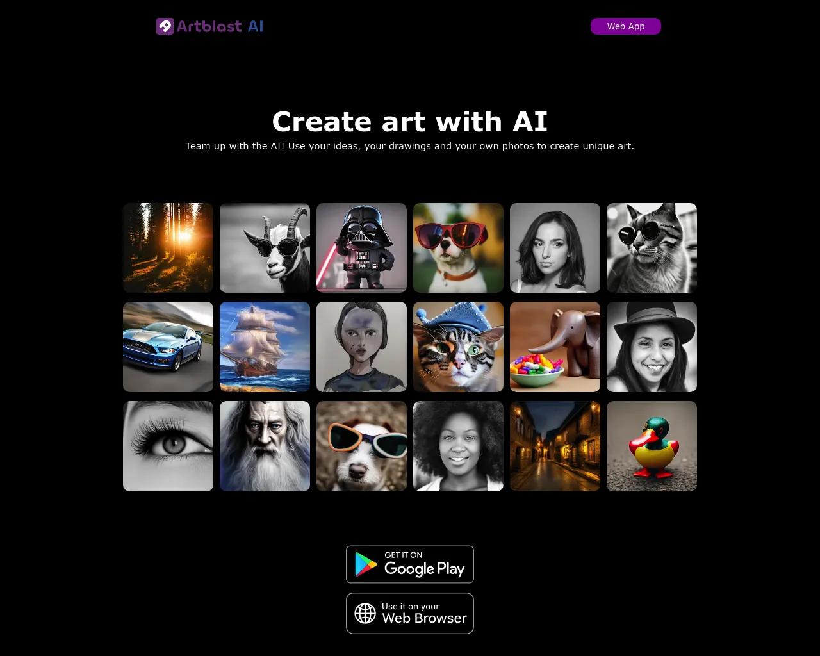Open the forest sunset thumbnail

(168, 248)
